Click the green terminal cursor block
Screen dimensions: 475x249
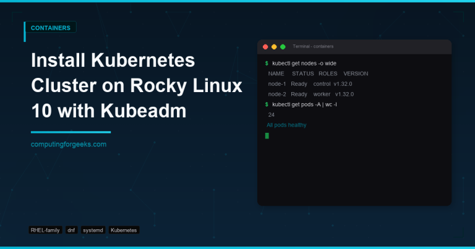coord(267,135)
